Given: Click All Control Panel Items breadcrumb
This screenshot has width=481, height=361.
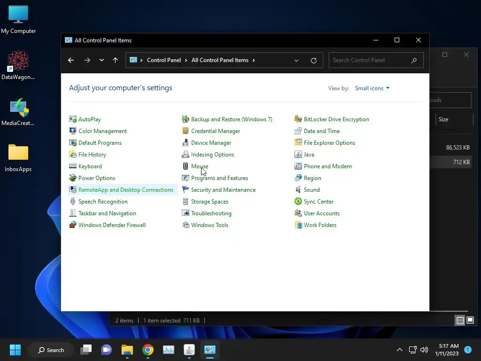Looking at the screenshot, I should pos(220,60).
